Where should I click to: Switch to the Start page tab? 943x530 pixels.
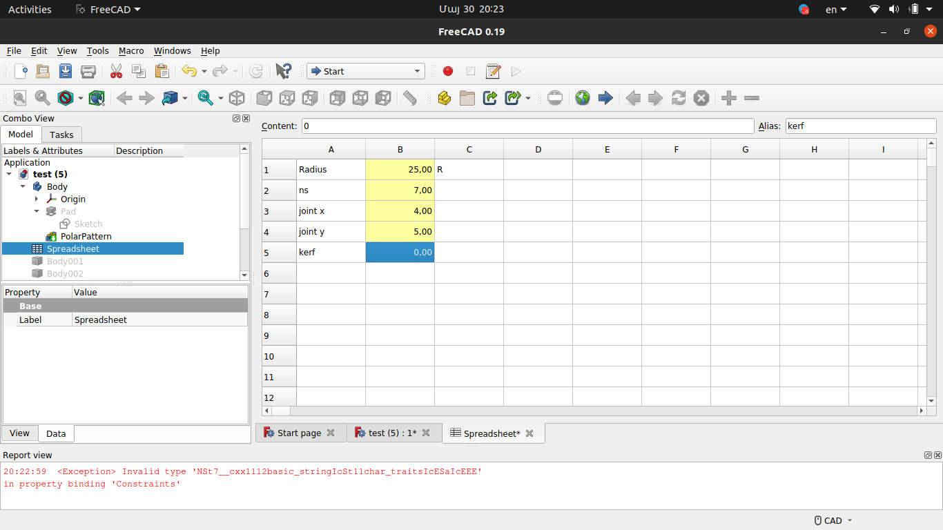[x=300, y=433]
